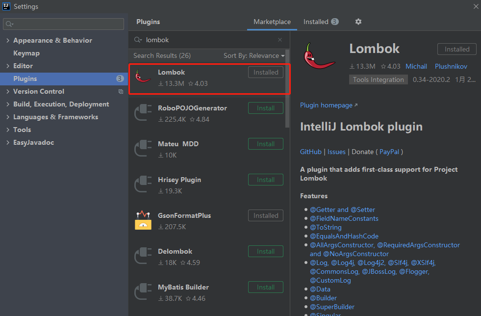Open the plugins gear settings menu
Image resolution: width=481 pixels, height=316 pixels.
(x=358, y=22)
